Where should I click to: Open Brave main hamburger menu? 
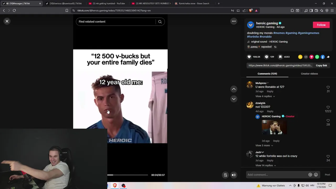[x=332, y=10]
